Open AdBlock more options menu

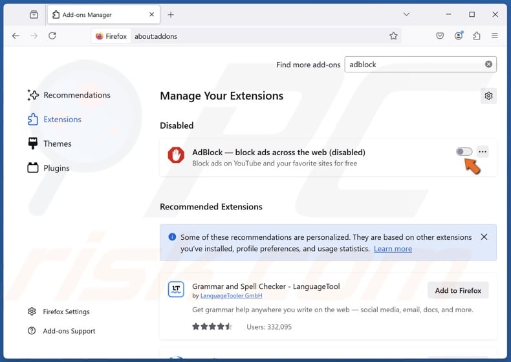(483, 151)
